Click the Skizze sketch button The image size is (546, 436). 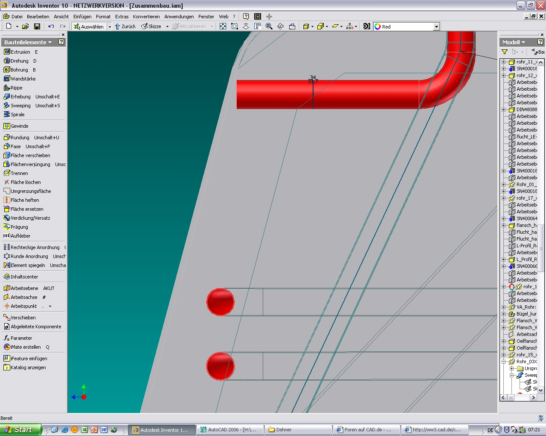151,26
